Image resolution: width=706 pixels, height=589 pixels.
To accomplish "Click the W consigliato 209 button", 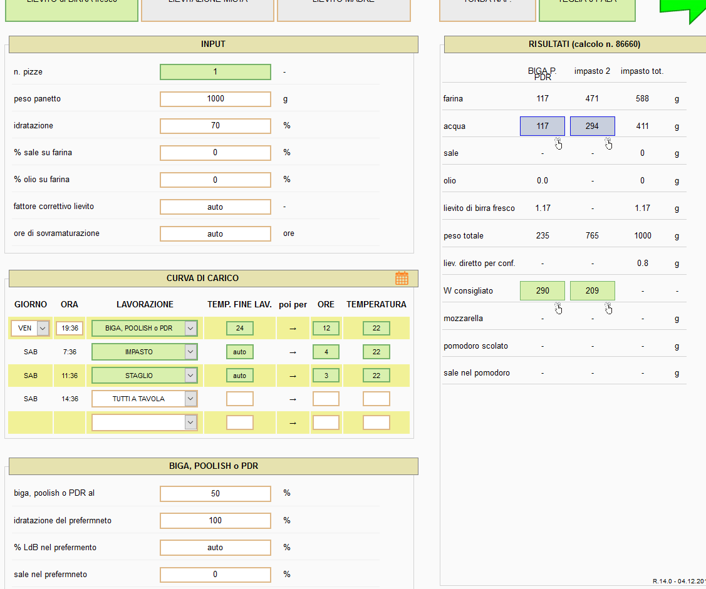I will point(593,290).
